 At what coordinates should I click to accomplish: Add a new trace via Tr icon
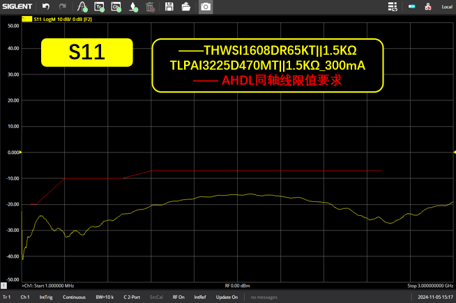click(99, 7)
